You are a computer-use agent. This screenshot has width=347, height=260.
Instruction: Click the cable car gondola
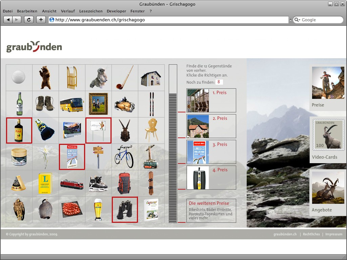[x=151, y=157]
